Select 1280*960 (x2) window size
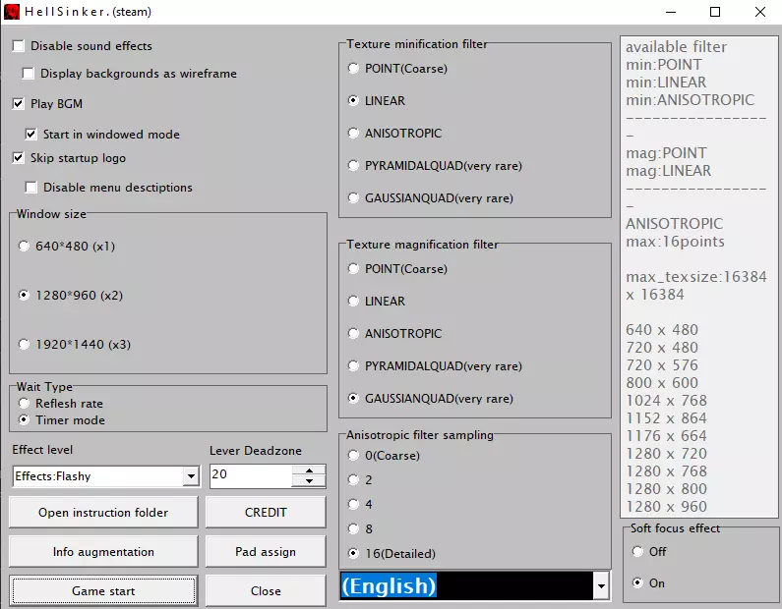The height and width of the screenshot is (609, 782). (24, 296)
